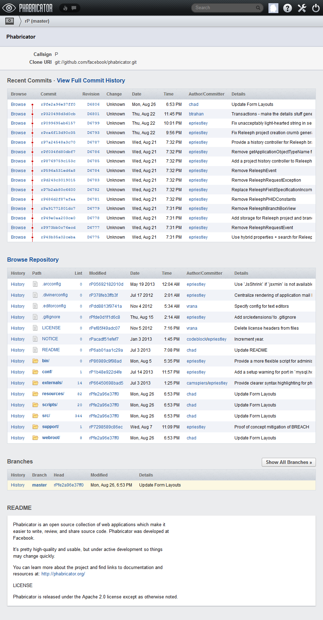Viewport: 323px width, 620px height.
Task: Open the messages speech bubble icon
Action: tap(74, 8)
